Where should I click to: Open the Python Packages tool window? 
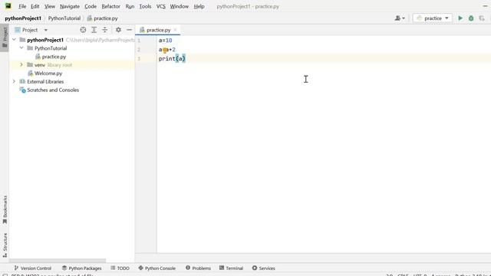coord(82,268)
